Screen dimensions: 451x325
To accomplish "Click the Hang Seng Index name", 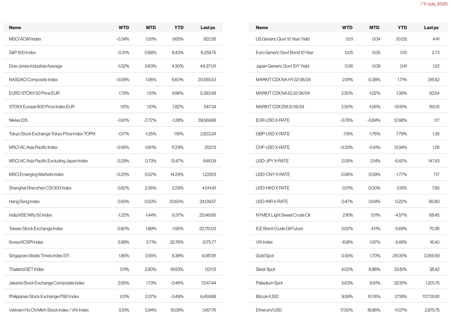I will pyautogui.click(x=24, y=202).
